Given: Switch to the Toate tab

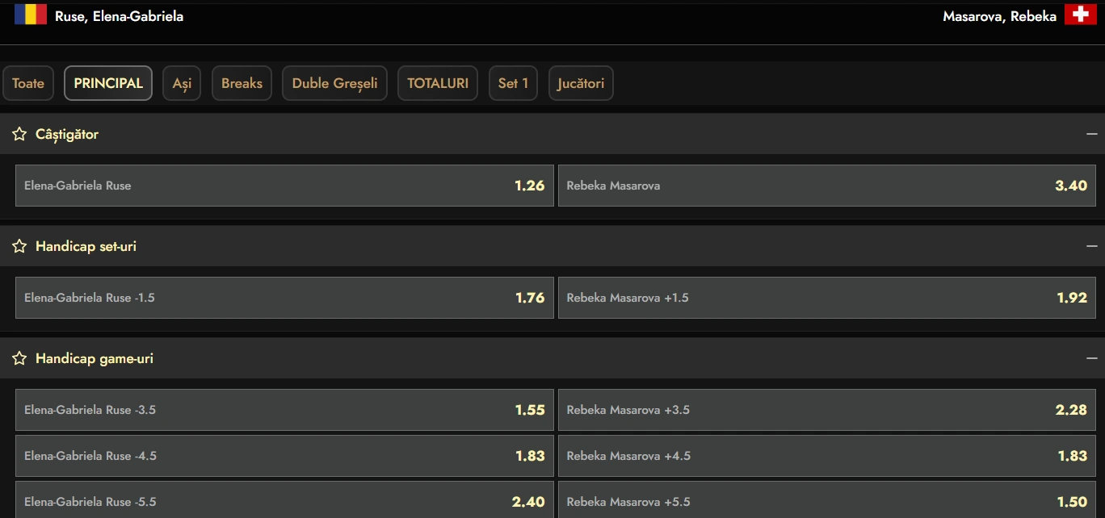Looking at the screenshot, I should (28, 83).
